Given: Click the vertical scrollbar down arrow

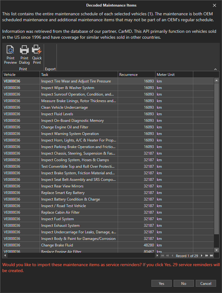Looking at the screenshot, I should coord(216,250).
